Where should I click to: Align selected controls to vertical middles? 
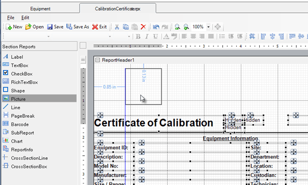coord(301,36)
